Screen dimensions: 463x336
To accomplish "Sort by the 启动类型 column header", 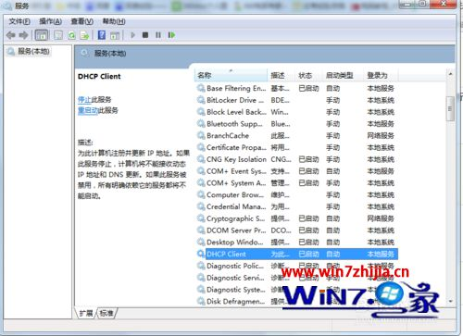I will pos(344,75).
